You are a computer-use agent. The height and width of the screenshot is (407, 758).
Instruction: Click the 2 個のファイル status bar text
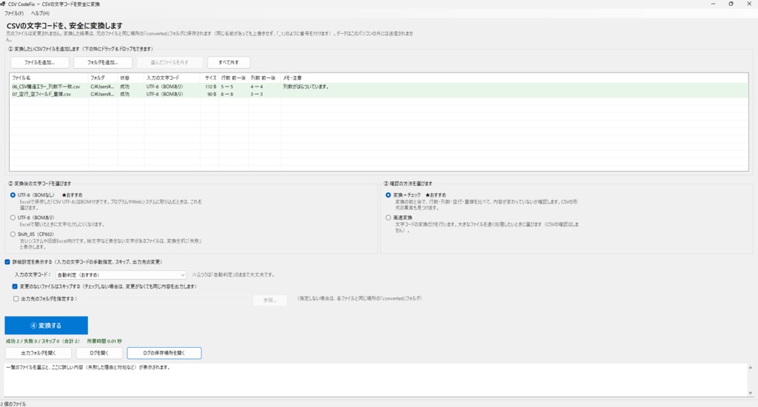click(13, 403)
